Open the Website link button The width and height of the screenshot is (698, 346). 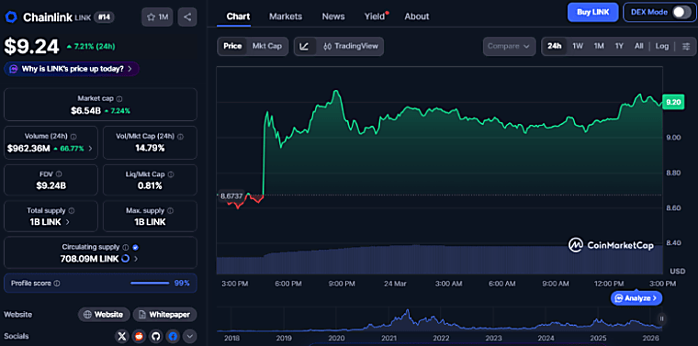(104, 315)
